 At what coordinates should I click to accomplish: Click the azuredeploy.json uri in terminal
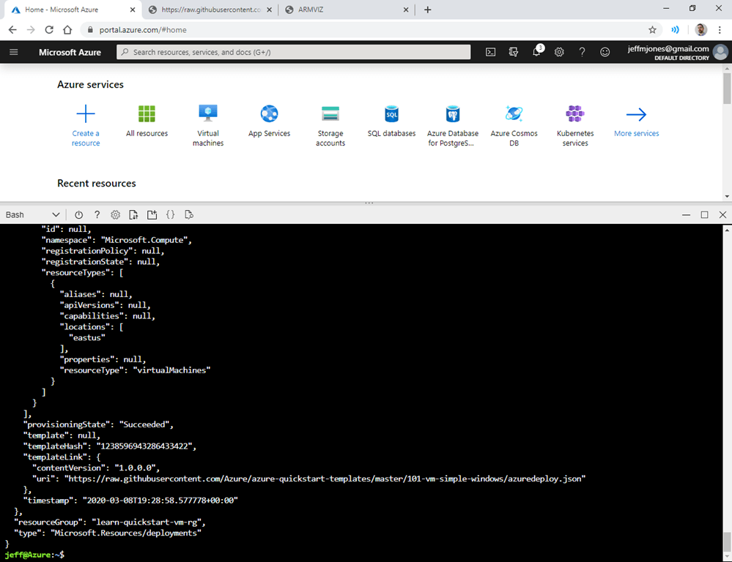tap(325, 479)
